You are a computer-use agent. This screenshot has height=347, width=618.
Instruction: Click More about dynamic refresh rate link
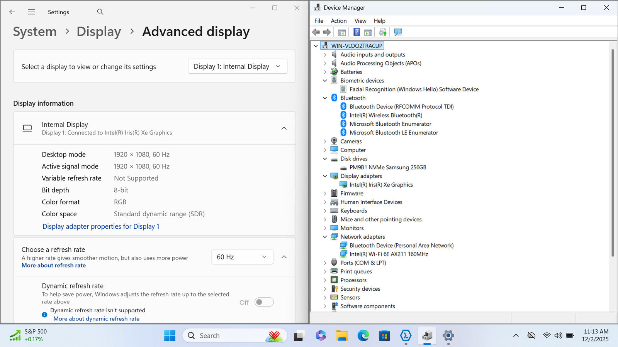point(96,319)
